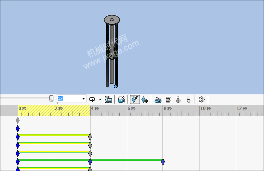Click the 12 秒 mark on time ruler
The image size is (264, 171).
(242, 108)
